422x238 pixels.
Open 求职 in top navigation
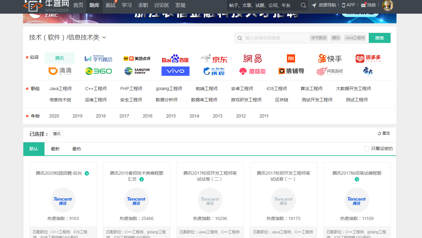point(143,5)
